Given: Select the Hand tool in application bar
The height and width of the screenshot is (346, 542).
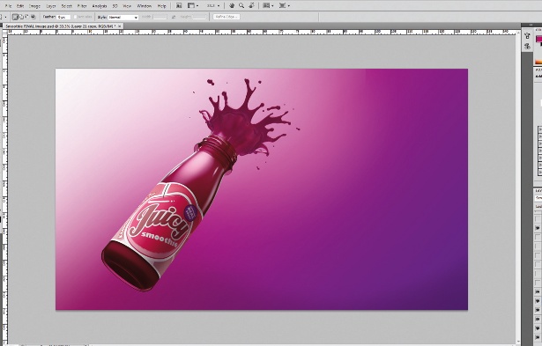Looking at the screenshot, I should click(x=232, y=5).
